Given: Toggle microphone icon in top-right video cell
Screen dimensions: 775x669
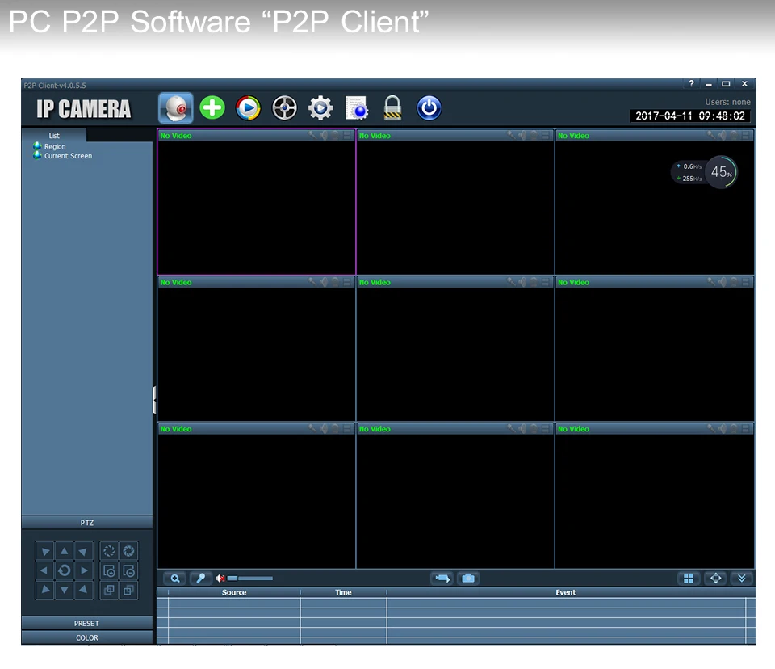Looking at the screenshot, I should [710, 135].
